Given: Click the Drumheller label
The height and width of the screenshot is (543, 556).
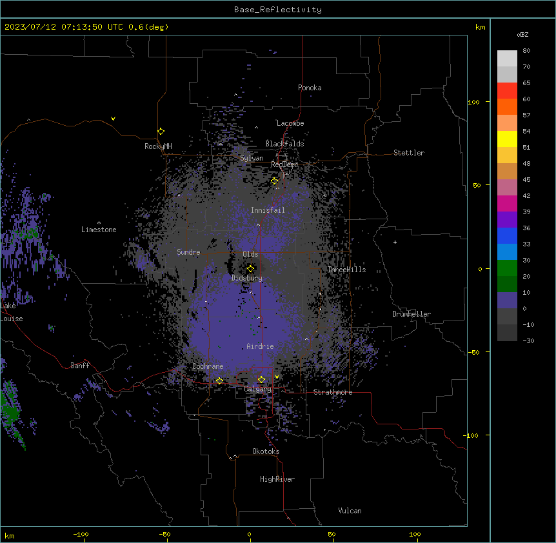Looking at the screenshot, I should tap(412, 314).
